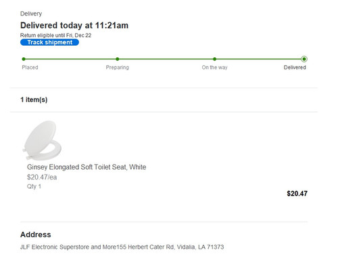Click the Delivered status label

click(295, 67)
